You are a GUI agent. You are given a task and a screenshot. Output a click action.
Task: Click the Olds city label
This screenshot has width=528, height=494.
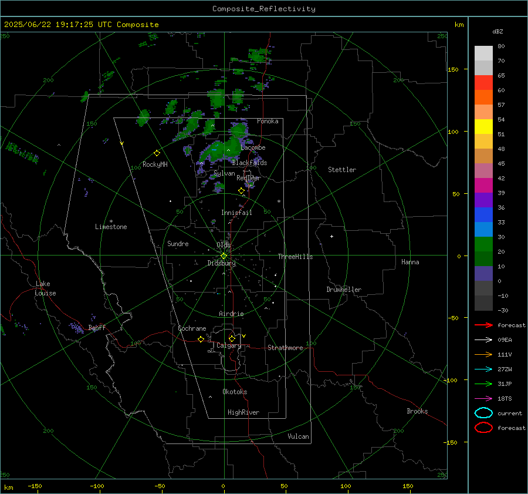coord(224,245)
